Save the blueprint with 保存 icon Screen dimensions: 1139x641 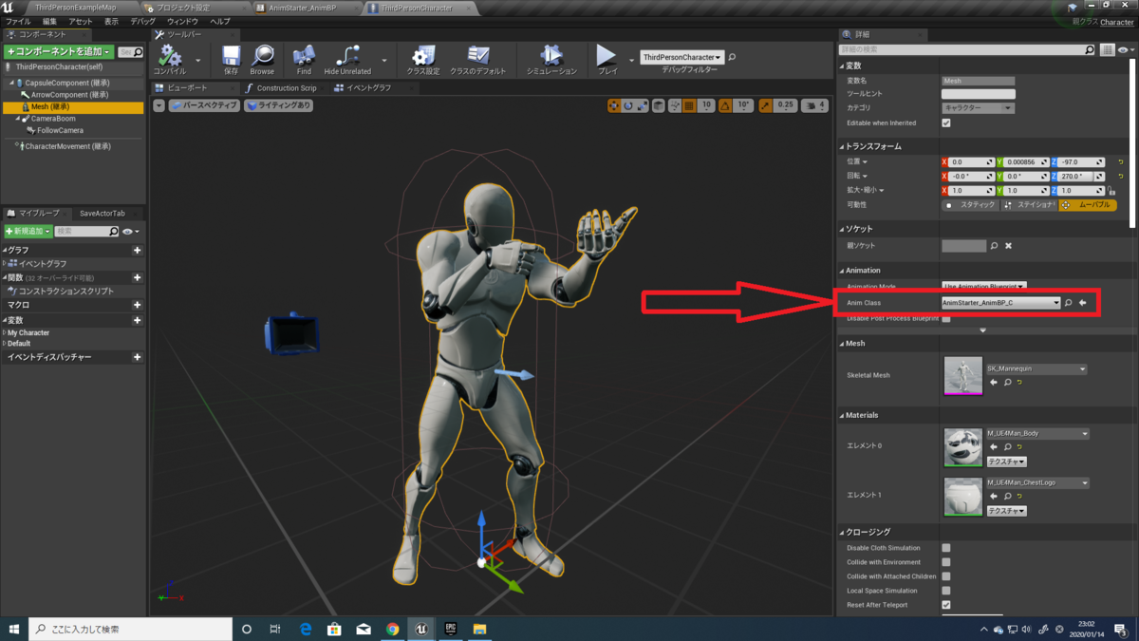(231, 59)
